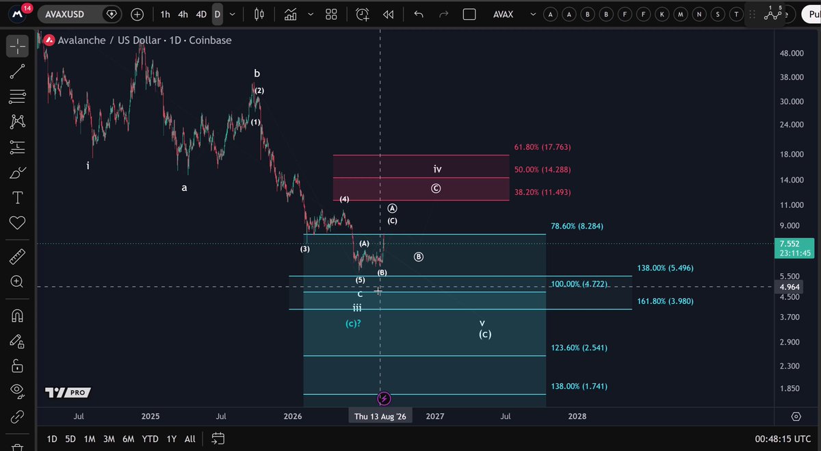Open the Fibonacci retracement tools
This screenshot has height=451, width=821.
coord(17,96)
